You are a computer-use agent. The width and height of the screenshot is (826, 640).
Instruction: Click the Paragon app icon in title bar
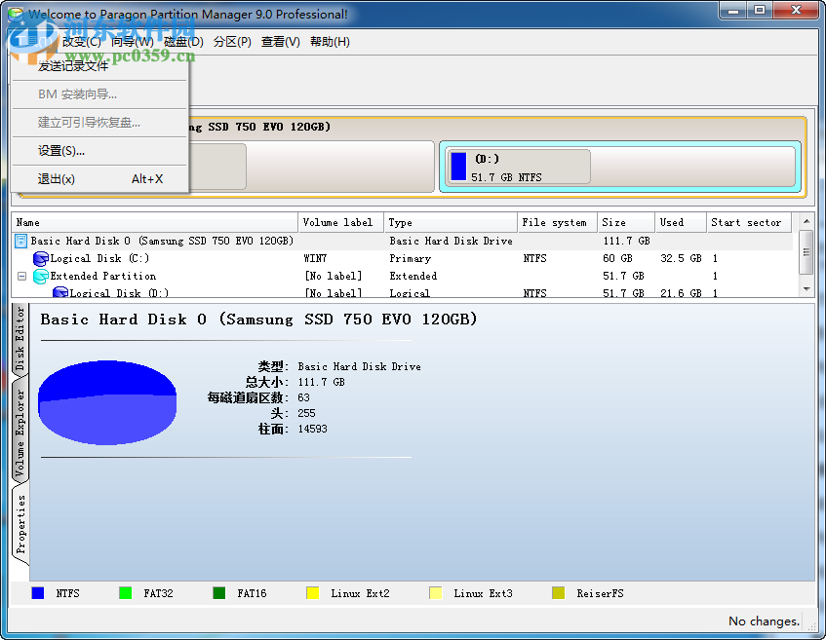[x=16, y=14]
